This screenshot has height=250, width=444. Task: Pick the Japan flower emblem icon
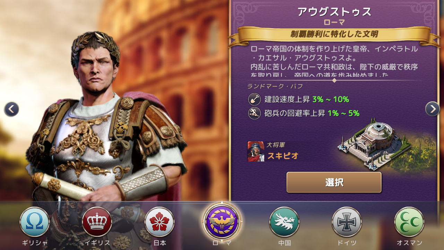159,222
